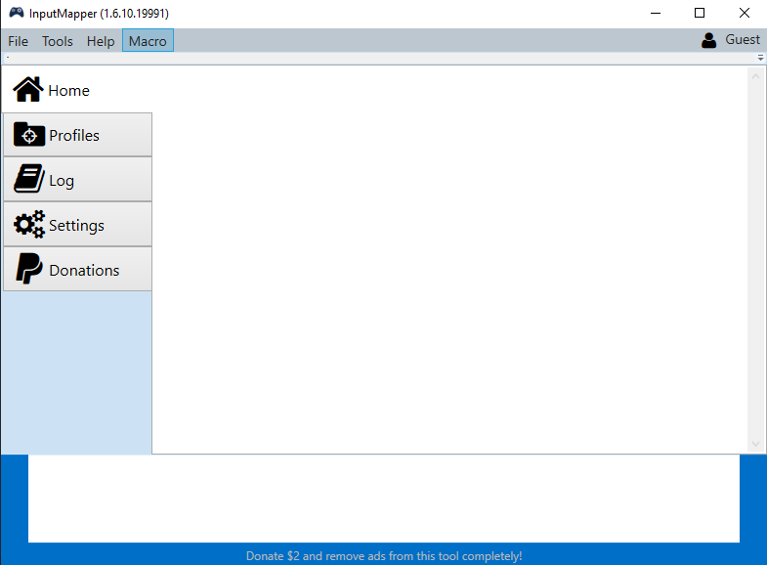Close the InputMapper window
The height and width of the screenshot is (565, 767).
coord(744,14)
